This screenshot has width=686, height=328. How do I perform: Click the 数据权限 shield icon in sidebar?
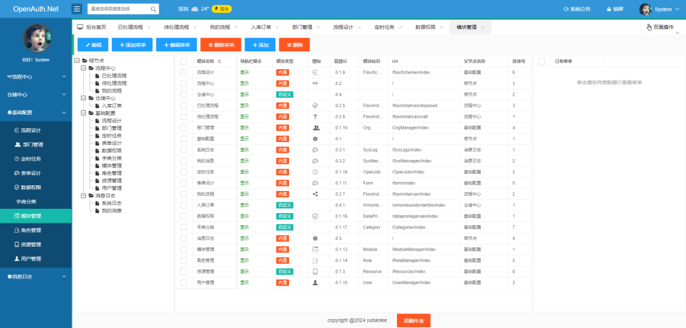pyautogui.click(x=17, y=187)
